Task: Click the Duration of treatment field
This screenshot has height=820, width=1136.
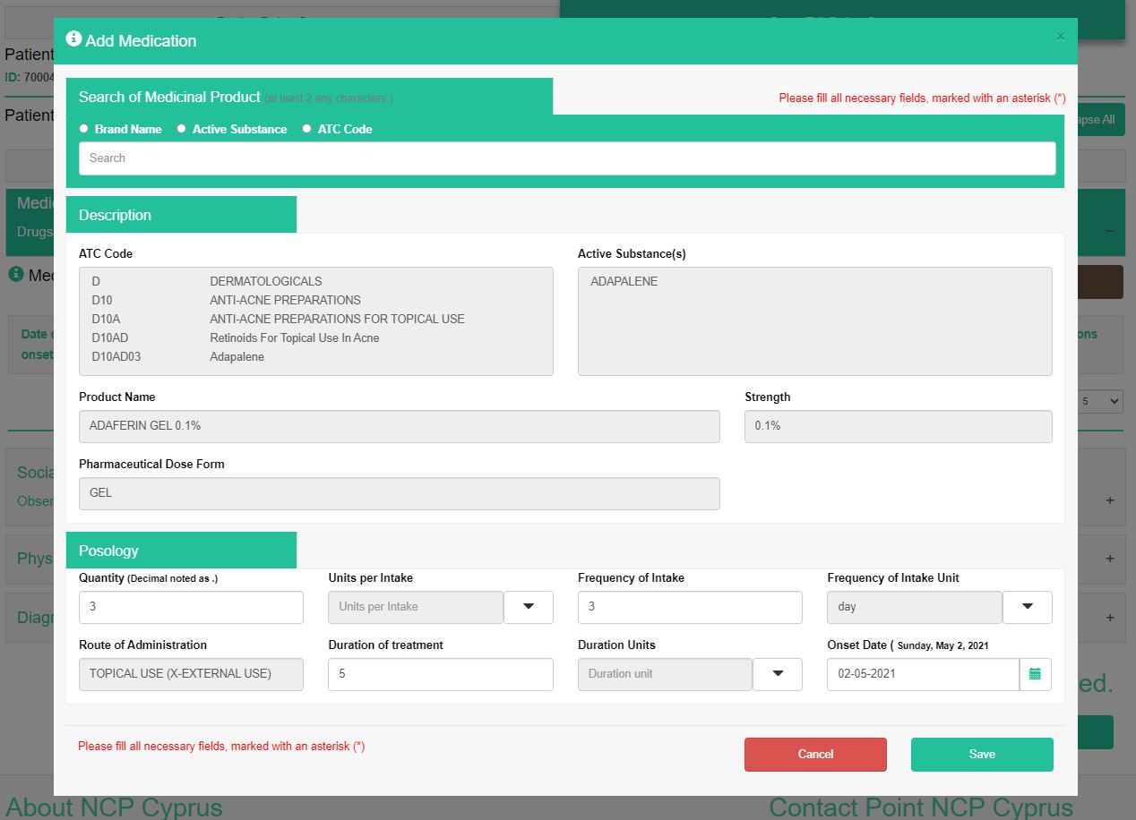Action: [440, 674]
